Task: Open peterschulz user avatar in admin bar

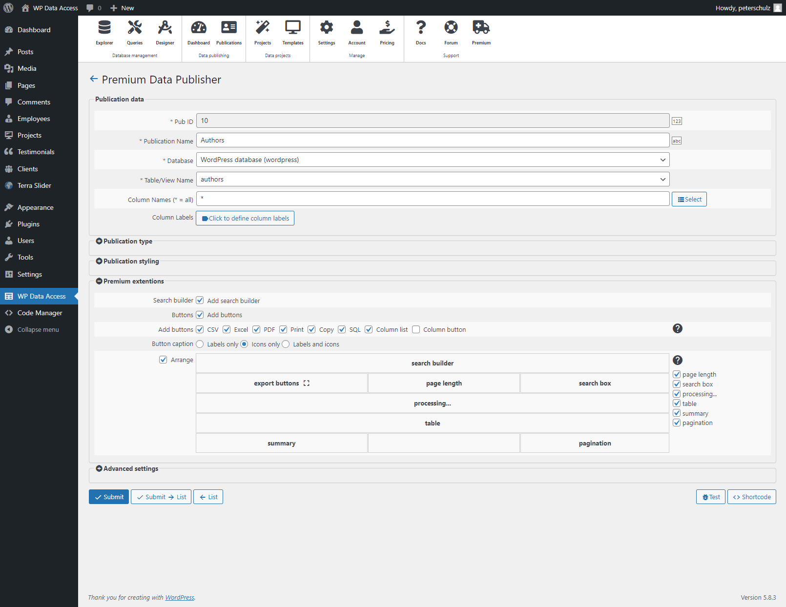Action: point(778,8)
